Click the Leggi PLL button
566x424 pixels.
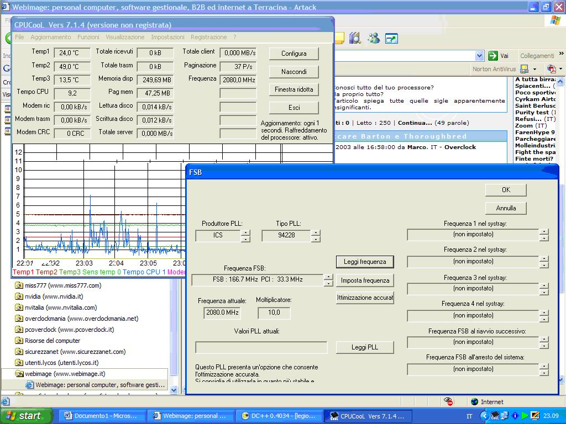coord(365,347)
